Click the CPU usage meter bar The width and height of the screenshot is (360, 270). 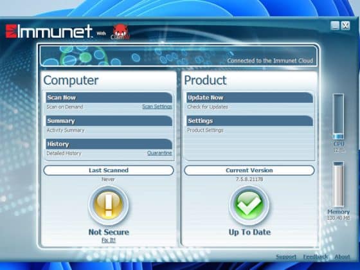point(338,116)
